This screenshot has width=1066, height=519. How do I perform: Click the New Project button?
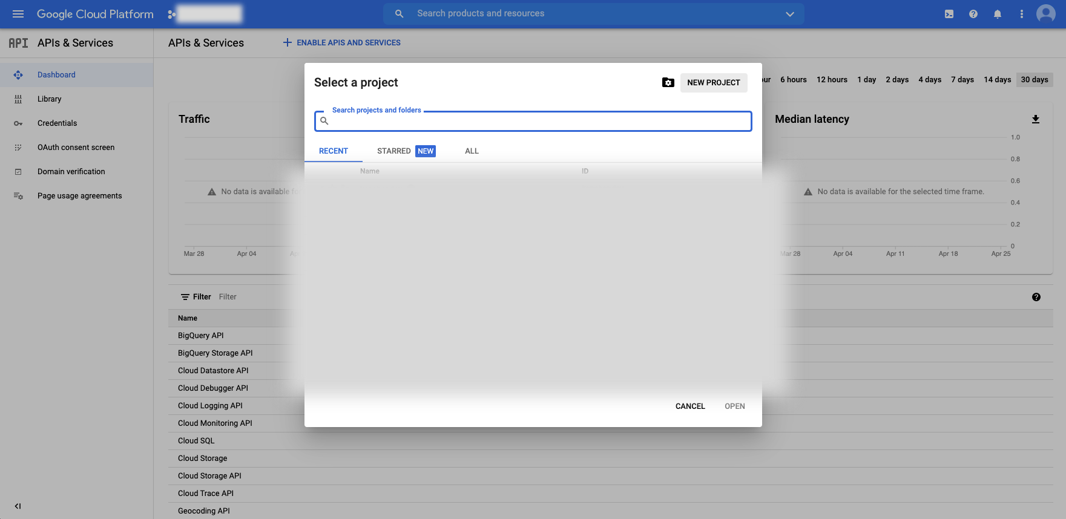tap(714, 83)
